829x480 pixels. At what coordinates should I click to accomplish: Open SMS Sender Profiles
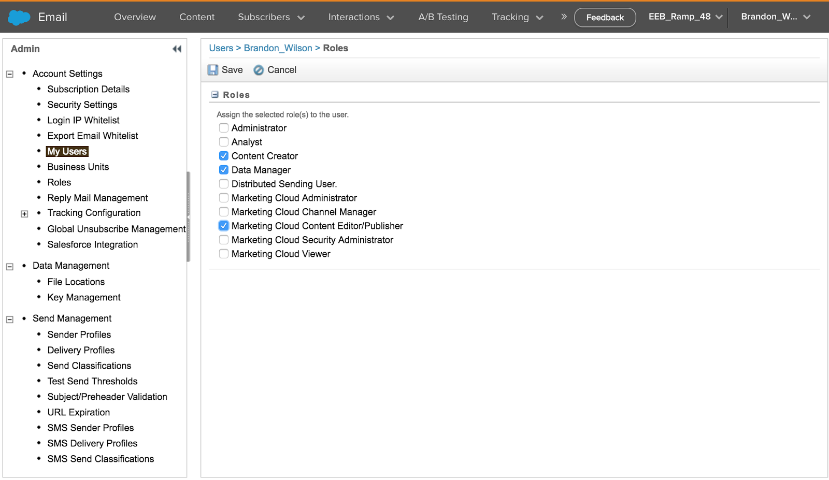coord(91,428)
